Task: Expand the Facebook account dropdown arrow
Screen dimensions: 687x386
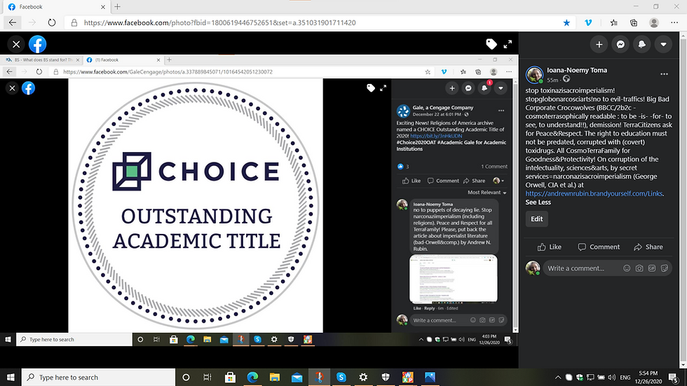Action: pyautogui.click(x=663, y=44)
